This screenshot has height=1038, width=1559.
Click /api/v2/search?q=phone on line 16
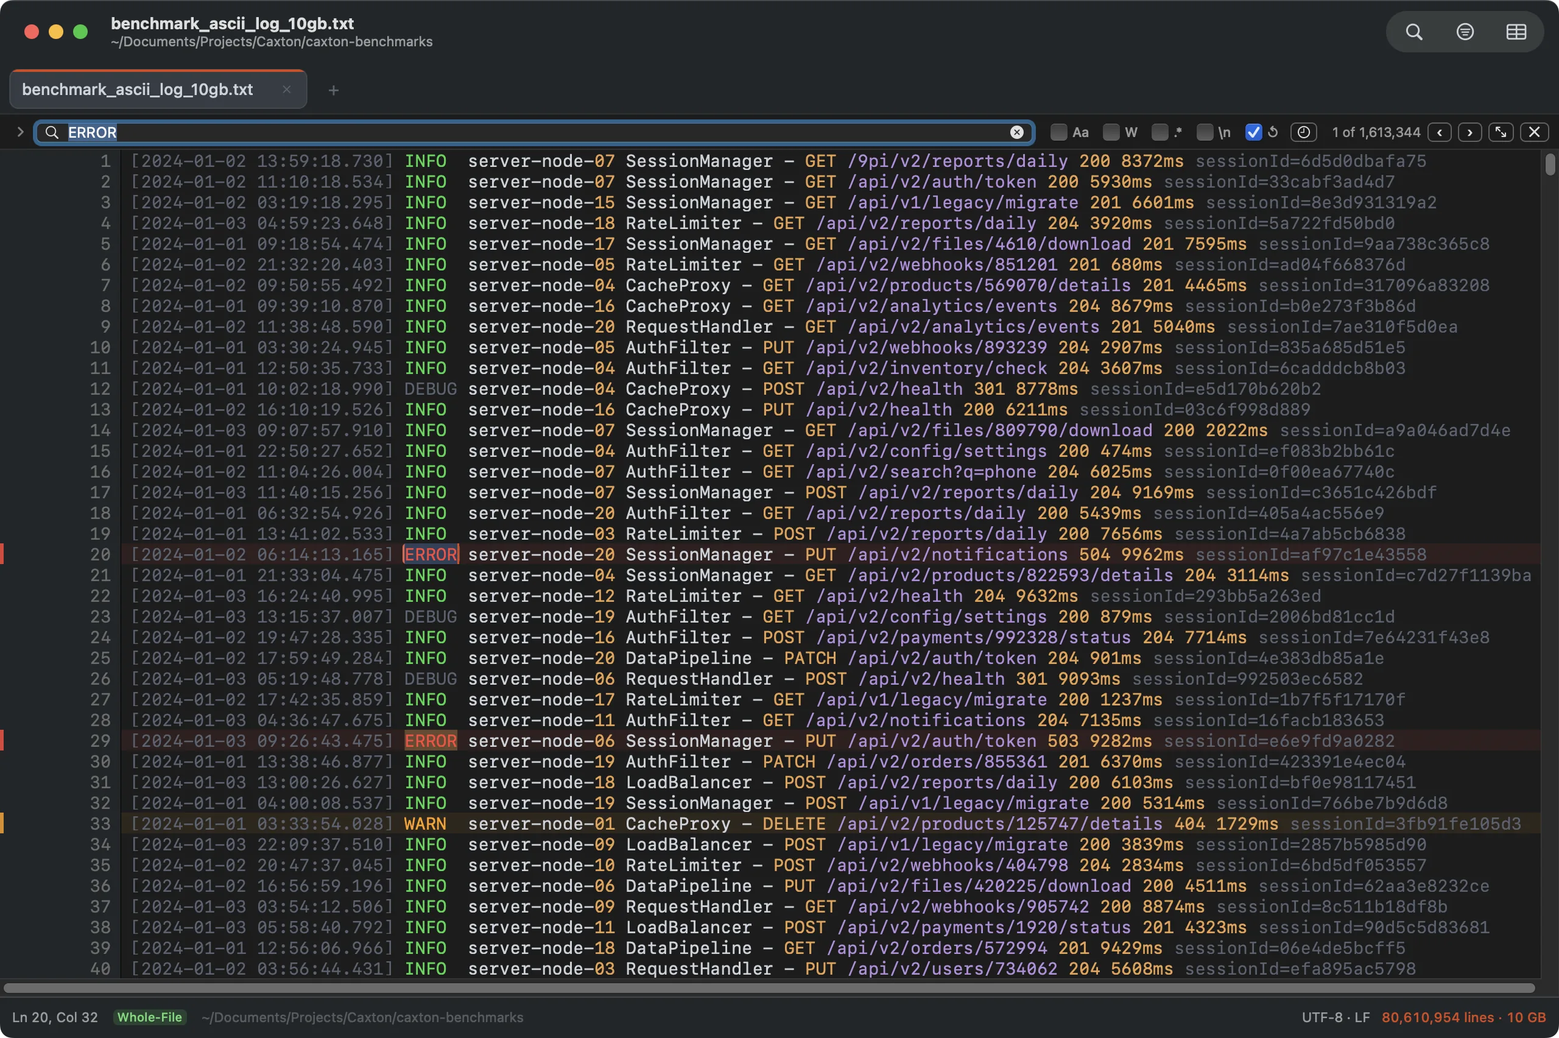(x=921, y=471)
